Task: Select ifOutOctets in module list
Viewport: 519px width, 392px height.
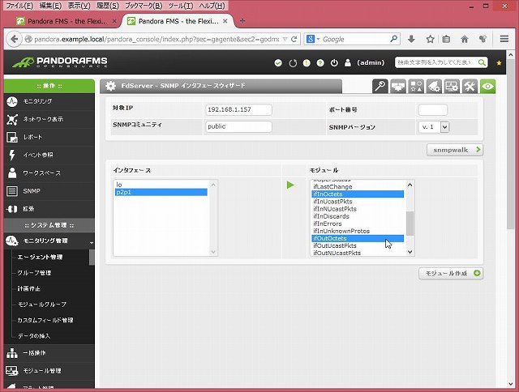Action: (358, 238)
